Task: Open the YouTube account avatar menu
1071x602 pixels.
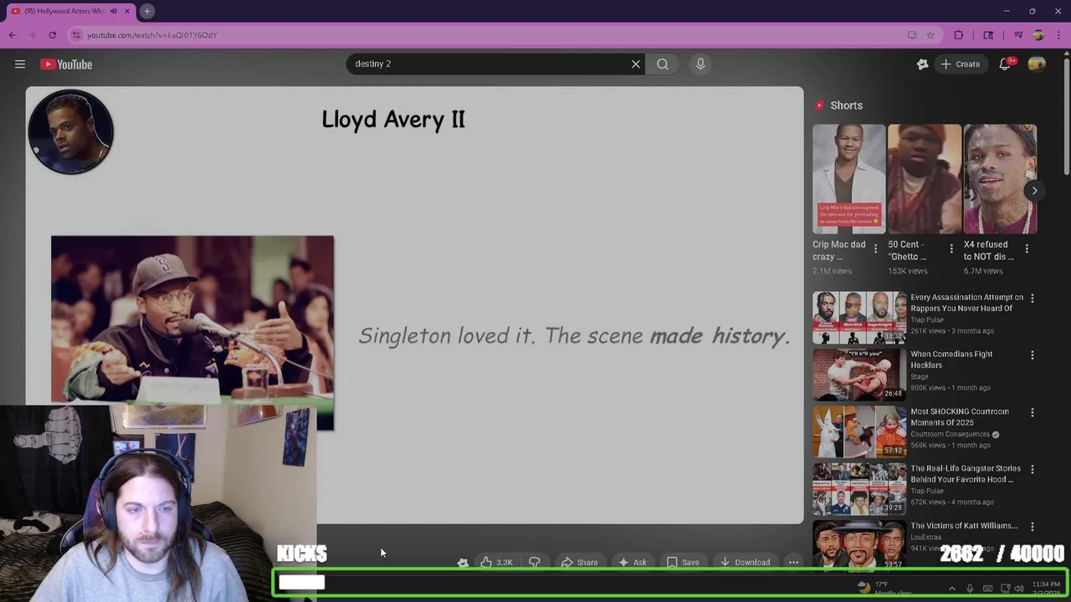Action: [x=1037, y=64]
